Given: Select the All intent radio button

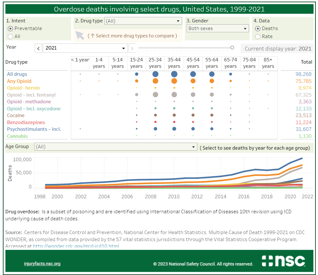Looking at the screenshot, I should (10, 36).
